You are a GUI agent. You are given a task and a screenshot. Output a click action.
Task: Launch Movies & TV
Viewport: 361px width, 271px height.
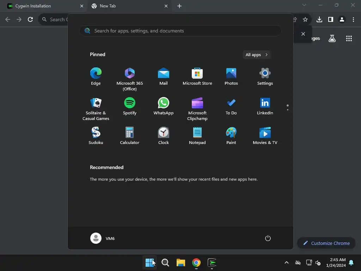(x=265, y=136)
